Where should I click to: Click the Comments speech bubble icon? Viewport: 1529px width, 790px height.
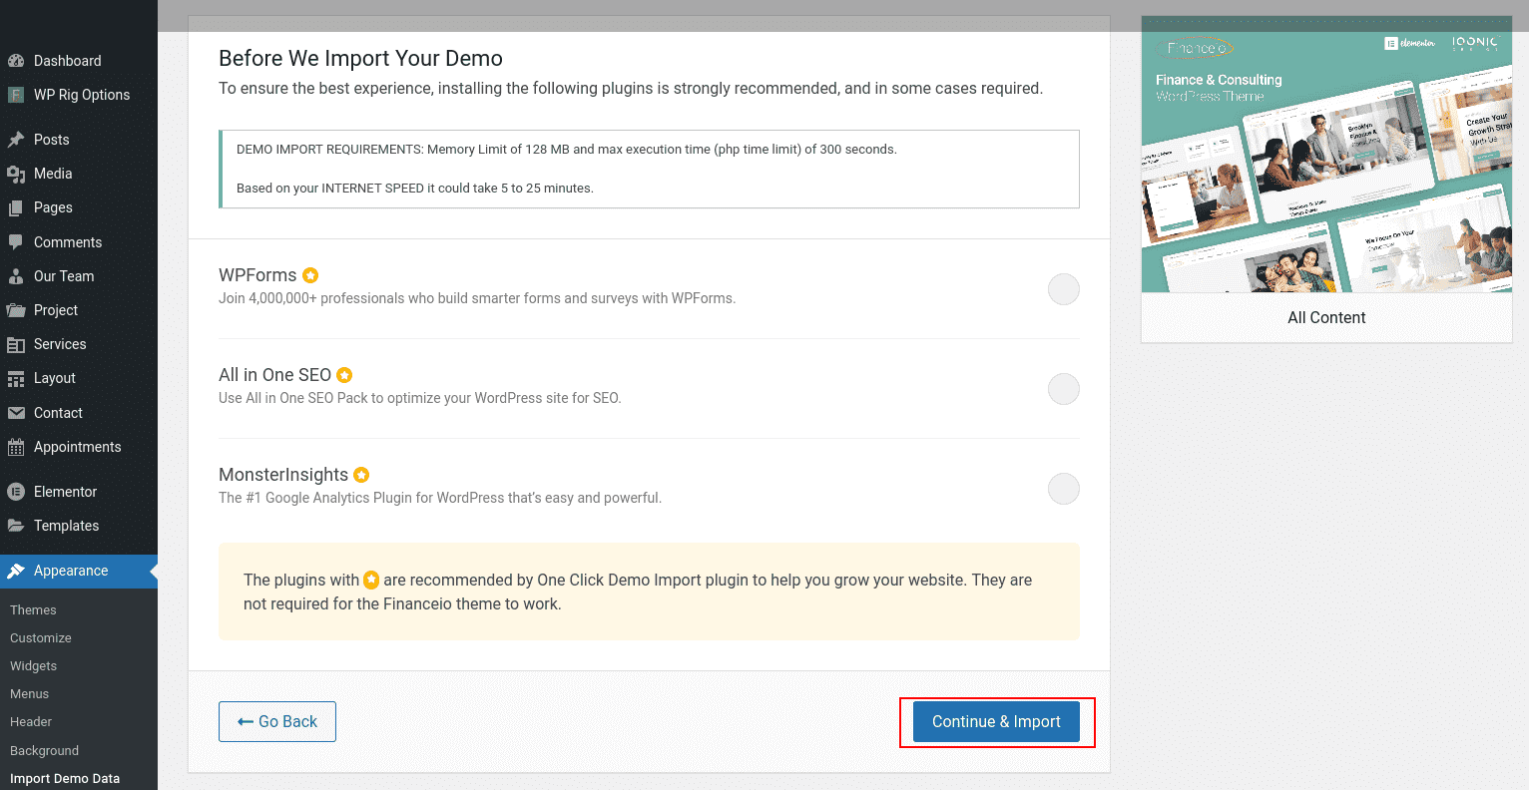(x=16, y=242)
